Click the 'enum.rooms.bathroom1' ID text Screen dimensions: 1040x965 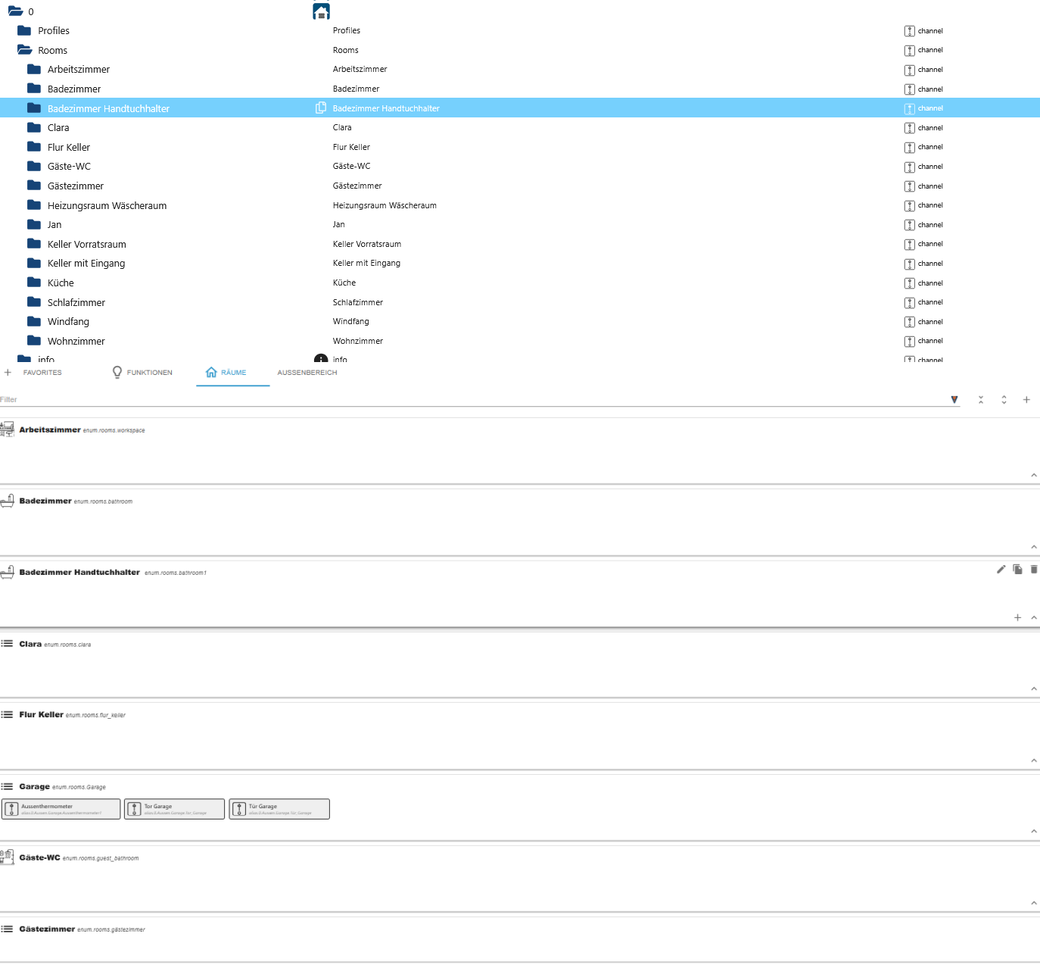coord(175,573)
